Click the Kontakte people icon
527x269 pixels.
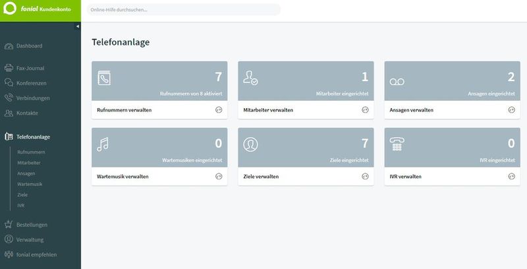(x=9, y=113)
